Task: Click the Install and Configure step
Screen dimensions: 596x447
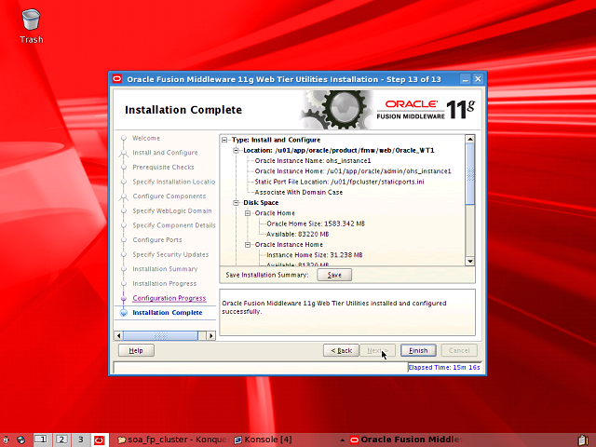Action: 165,153
